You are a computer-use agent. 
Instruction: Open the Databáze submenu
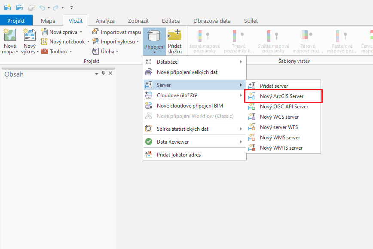[195, 62]
